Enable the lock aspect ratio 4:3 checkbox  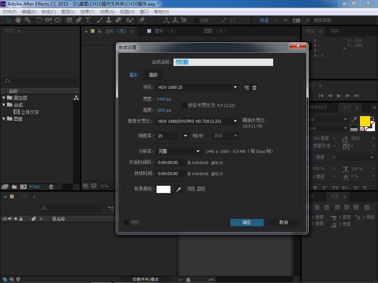click(184, 105)
